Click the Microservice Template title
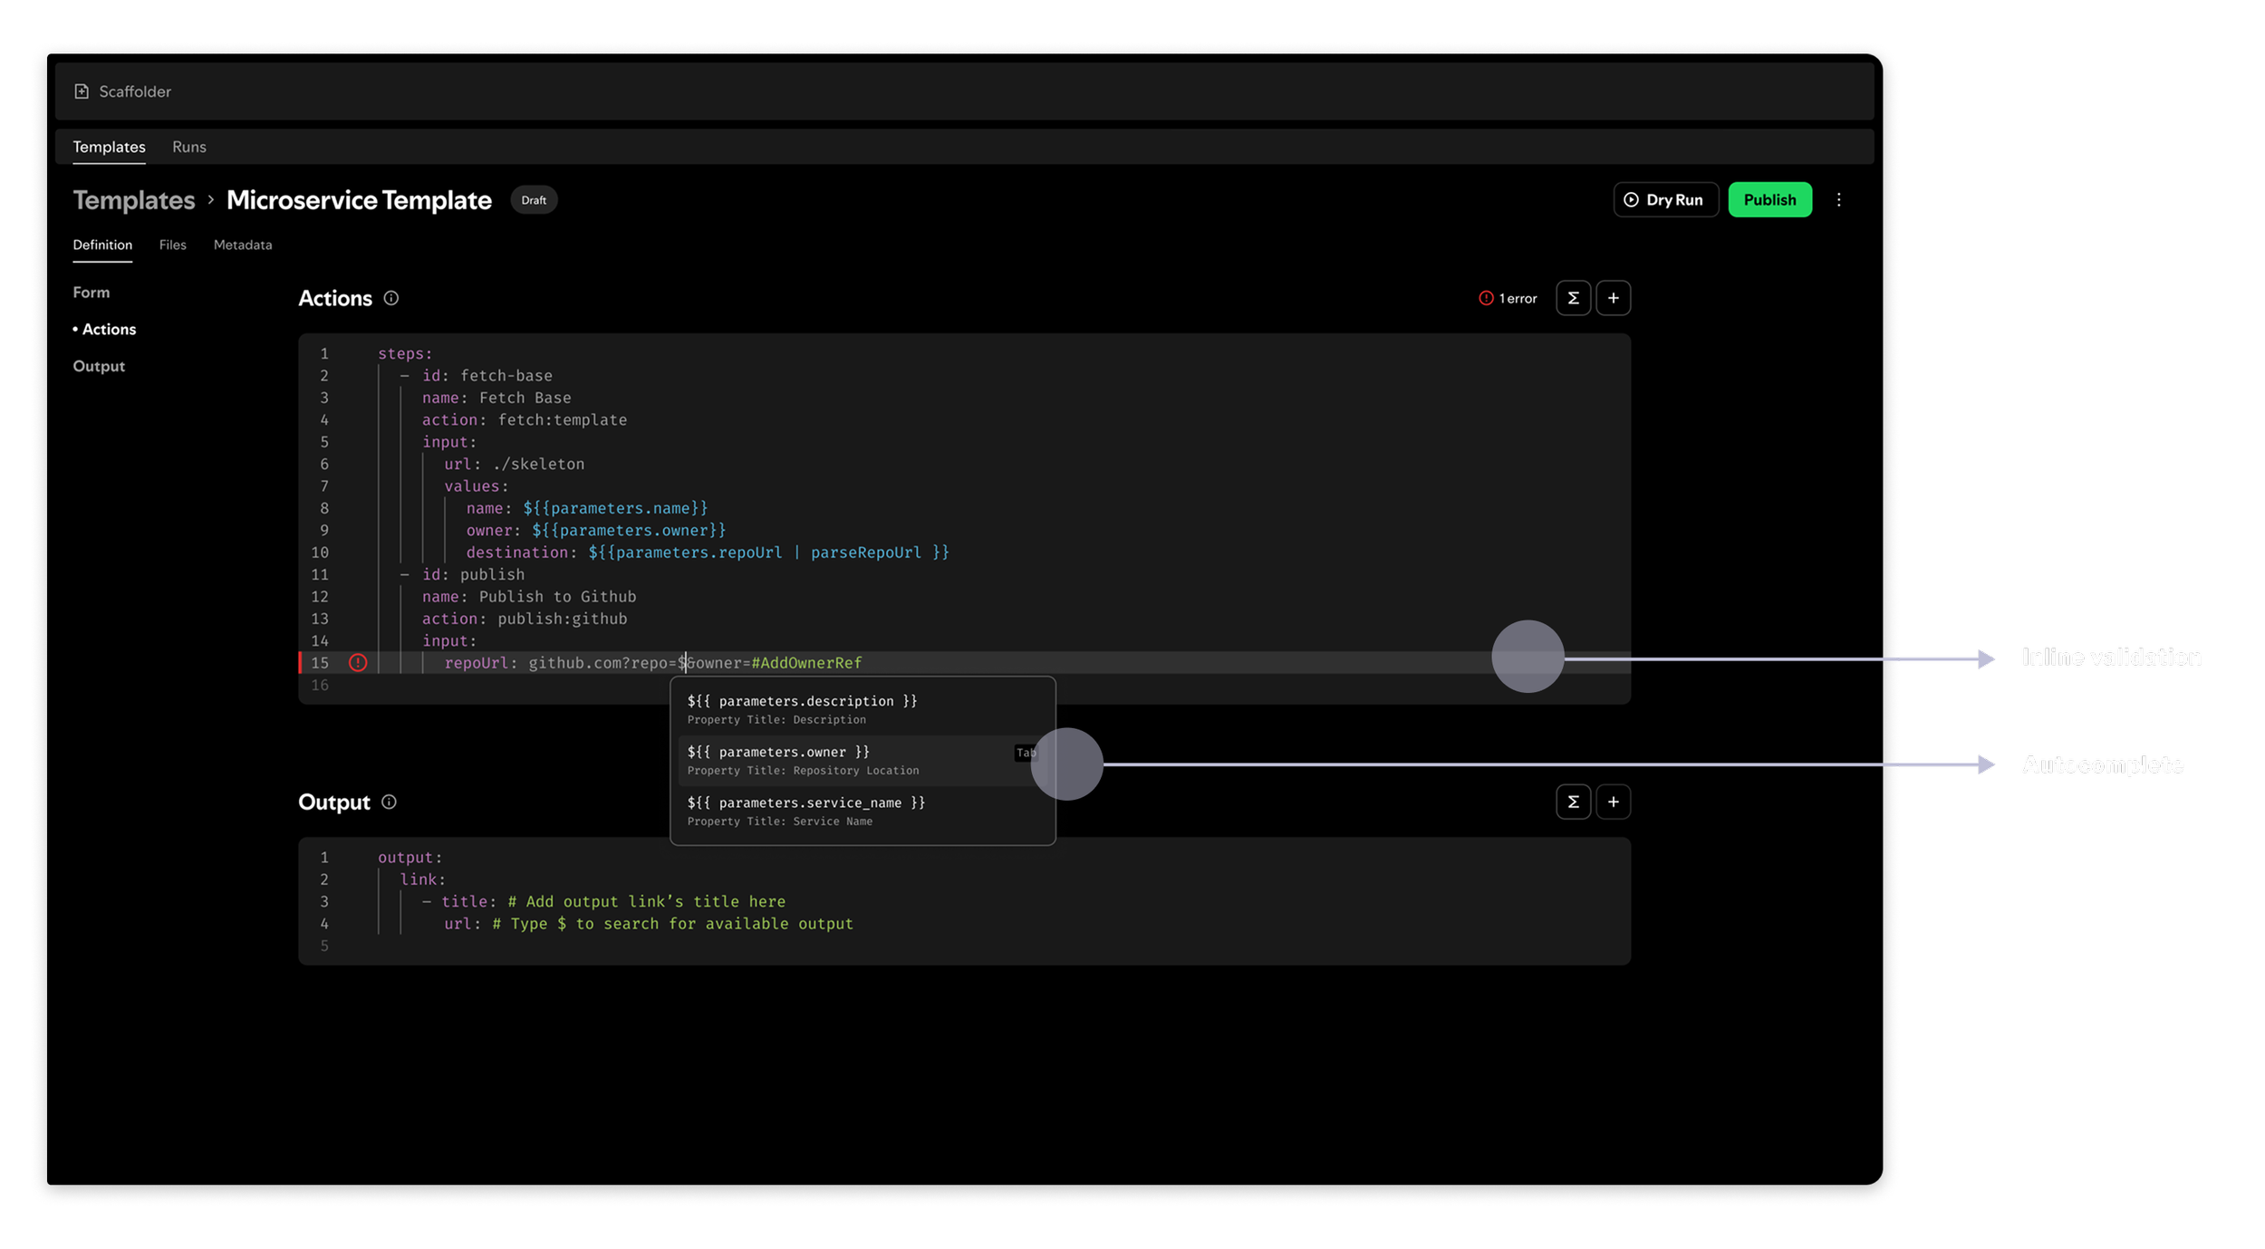 pos(359,200)
